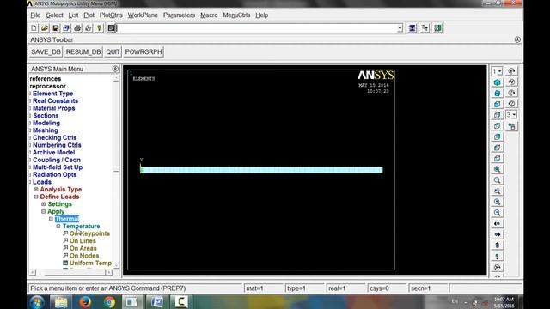550x309 pixels.
Task: Click the Reset Picking icon
Action: pyautogui.click(x=425, y=28)
